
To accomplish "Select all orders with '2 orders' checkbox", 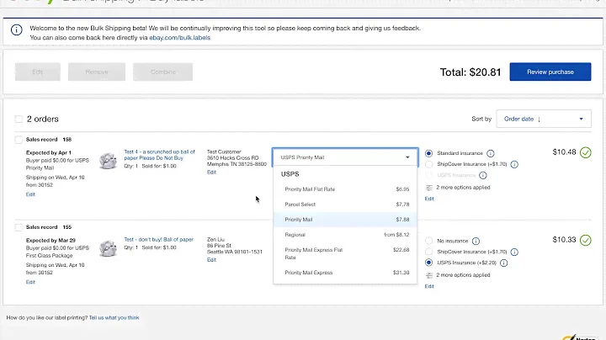I will click(x=19, y=119).
